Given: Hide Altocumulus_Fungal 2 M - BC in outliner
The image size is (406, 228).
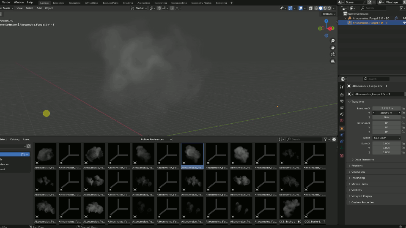Looking at the screenshot, I should (x=404, y=18).
